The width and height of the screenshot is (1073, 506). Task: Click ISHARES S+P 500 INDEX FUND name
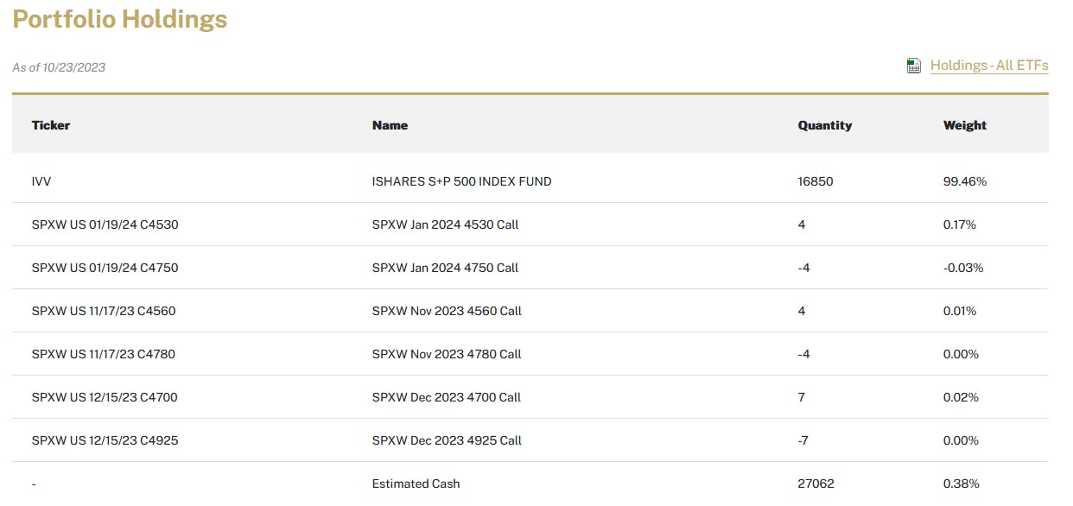click(x=461, y=181)
